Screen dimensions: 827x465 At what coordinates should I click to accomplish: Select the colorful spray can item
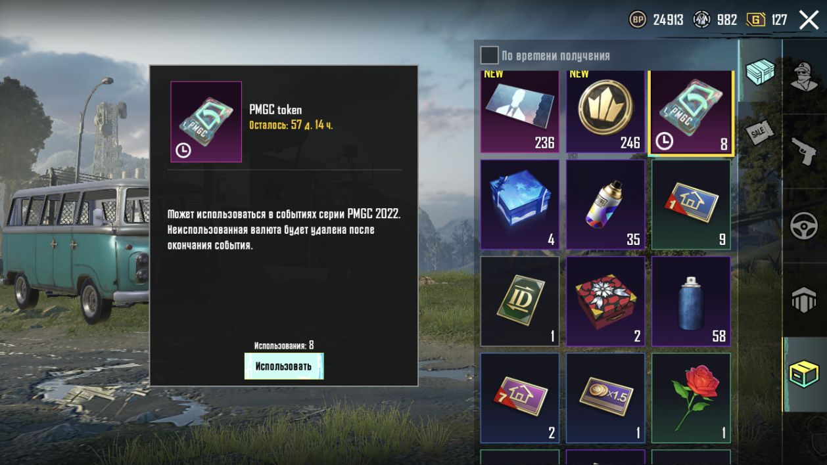[x=605, y=204]
